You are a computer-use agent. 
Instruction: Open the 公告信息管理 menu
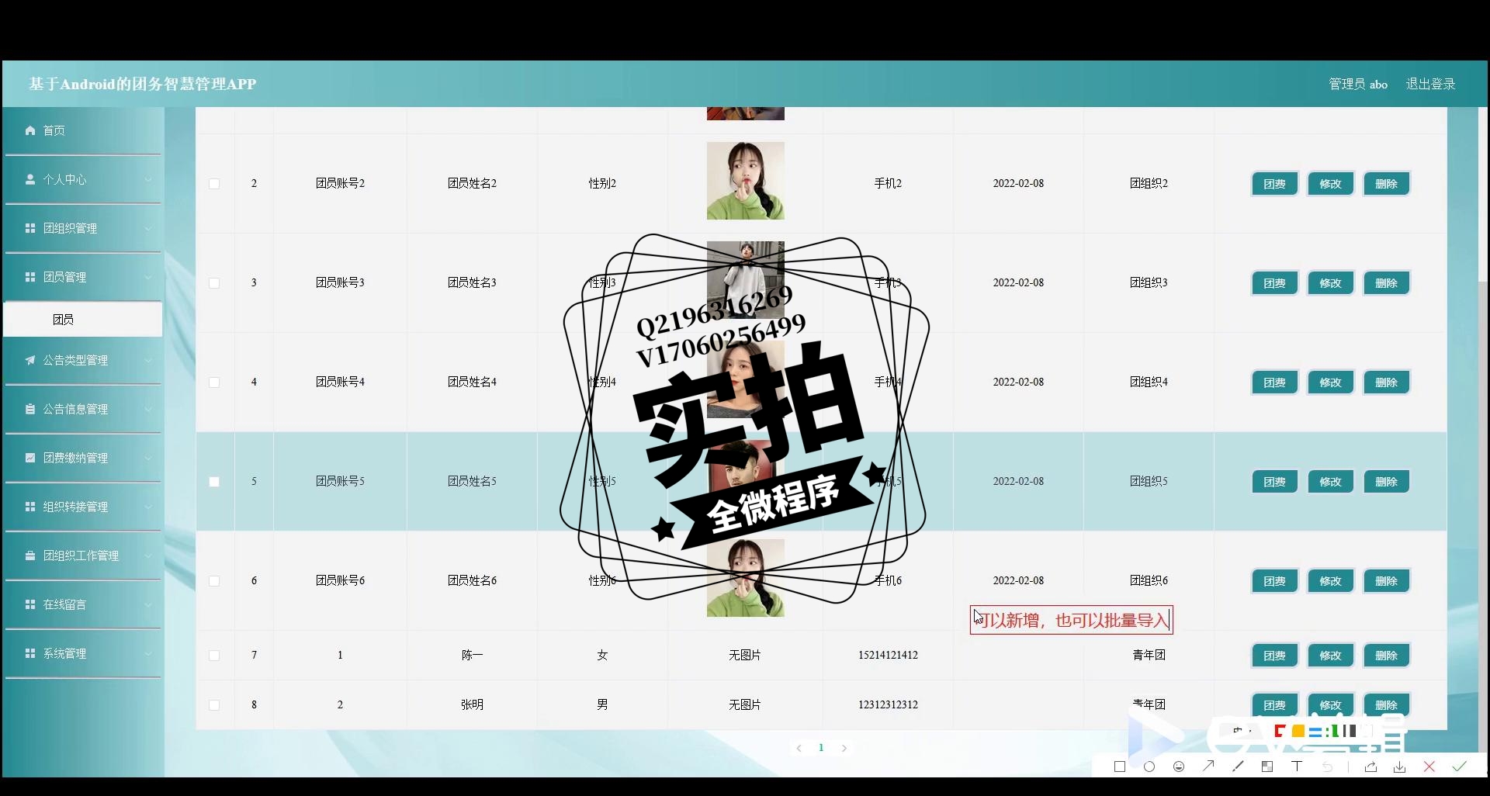pos(83,409)
